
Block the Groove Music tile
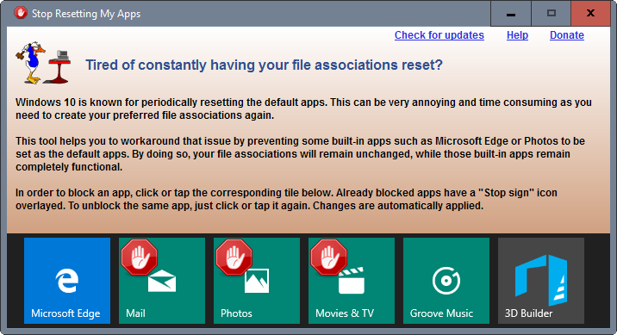446,281
